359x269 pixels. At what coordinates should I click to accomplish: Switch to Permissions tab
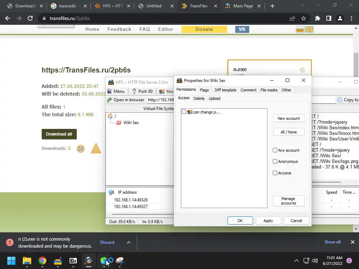pos(186,89)
